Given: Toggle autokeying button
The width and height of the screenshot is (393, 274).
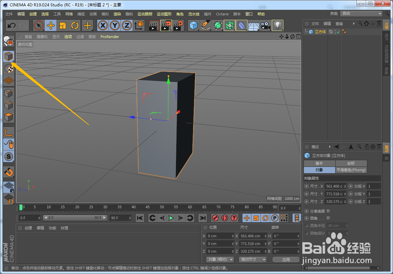Looking at the screenshot, I should pos(225,218).
